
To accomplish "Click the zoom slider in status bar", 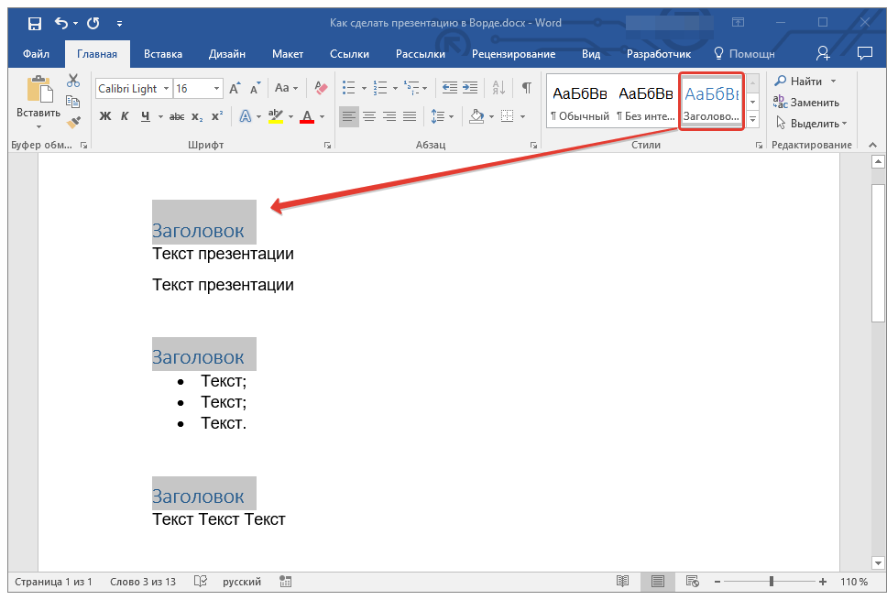I will 772,582.
